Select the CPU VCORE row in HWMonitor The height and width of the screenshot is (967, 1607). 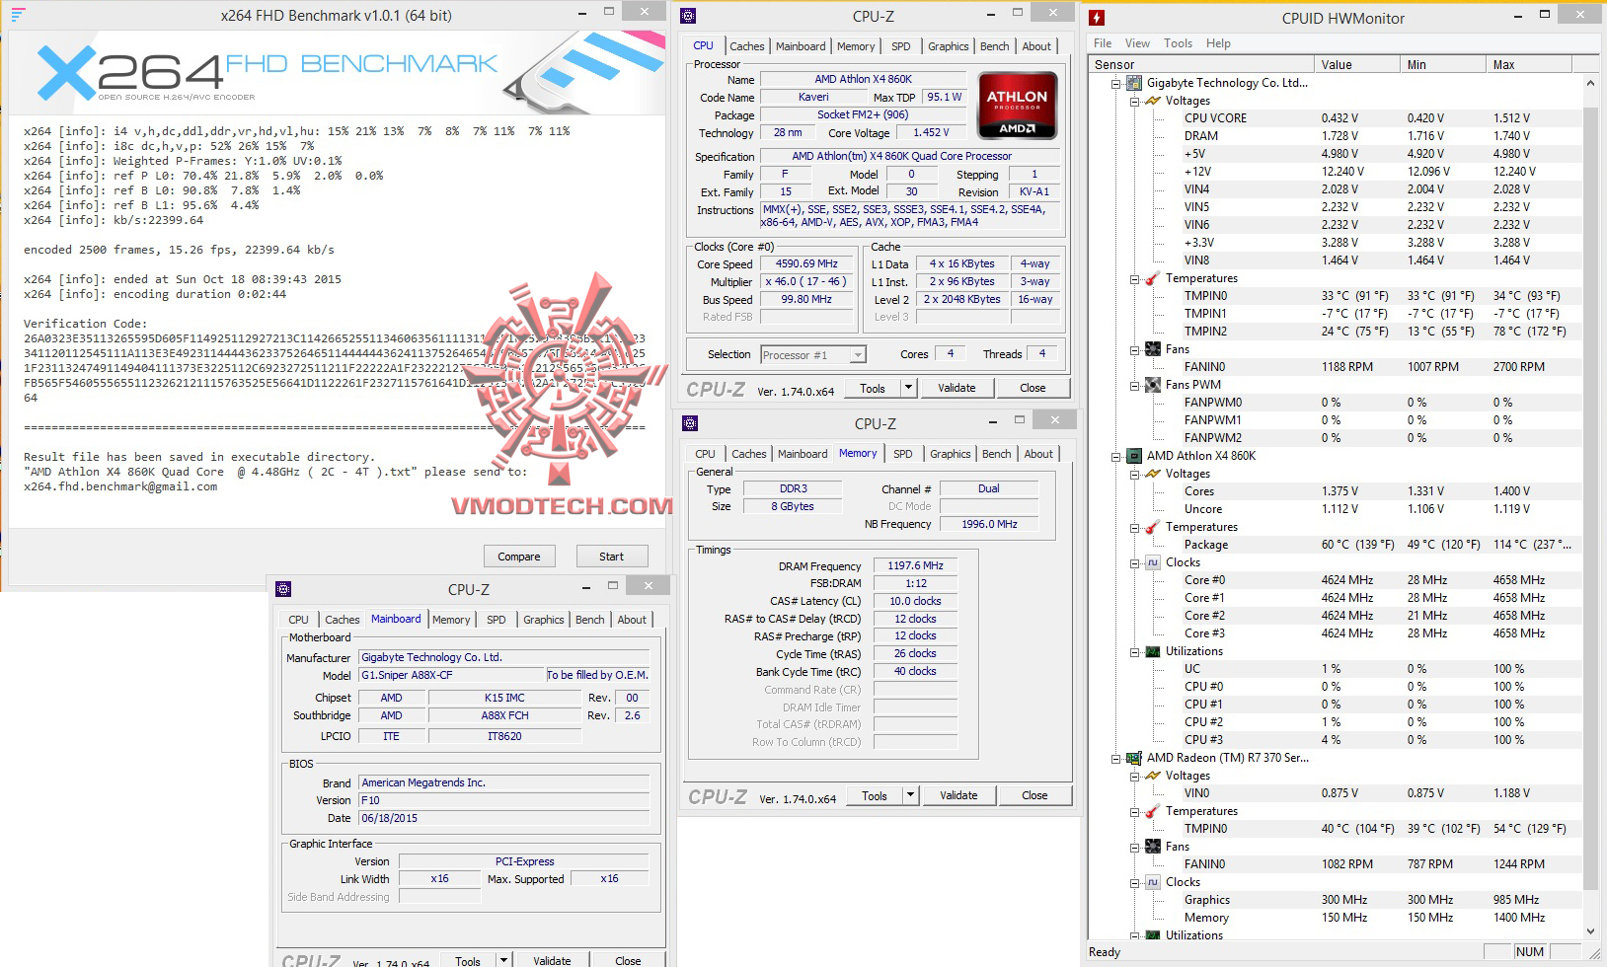click(x=1380, y=118)
